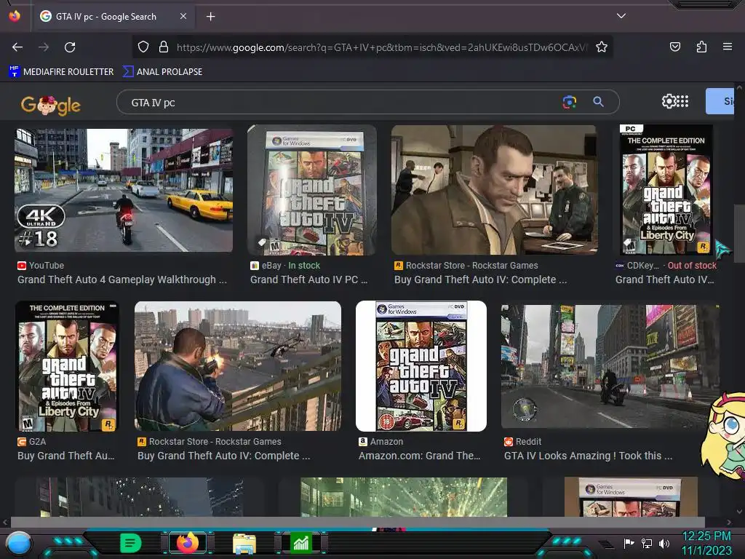
Task: Open the Reddit Times Square screenshot
Action: [x=610, y=367]
